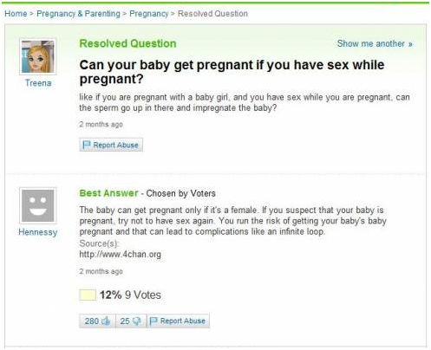The height and width of the screenshot is (350, 431).
Task: Click Show me another link
Action: [x=375, y=43]
